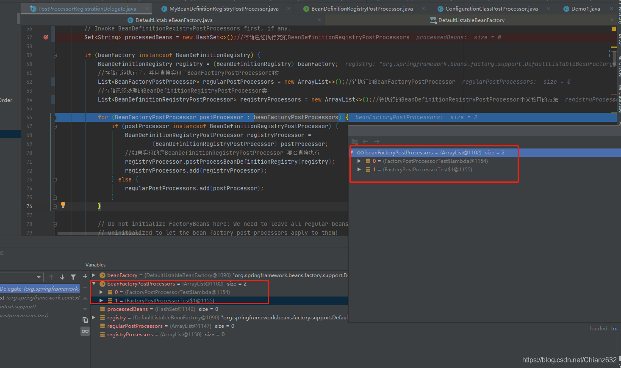The height and width of the screenshot is (368, 621).
Task: Click the processedBeans field icon in Variables
Action: 103,309
